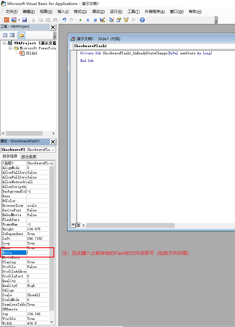Open the ShockwaveFlash1 object combo in code window

pyautogui.click(x=154, y=46)
